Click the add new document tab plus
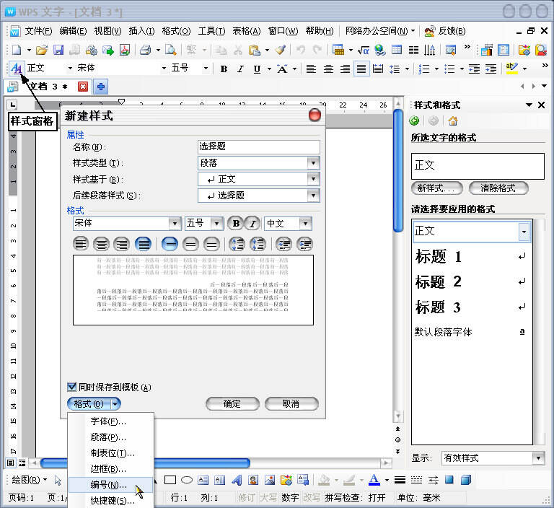 pyautogui.click(x=101, y=87)
